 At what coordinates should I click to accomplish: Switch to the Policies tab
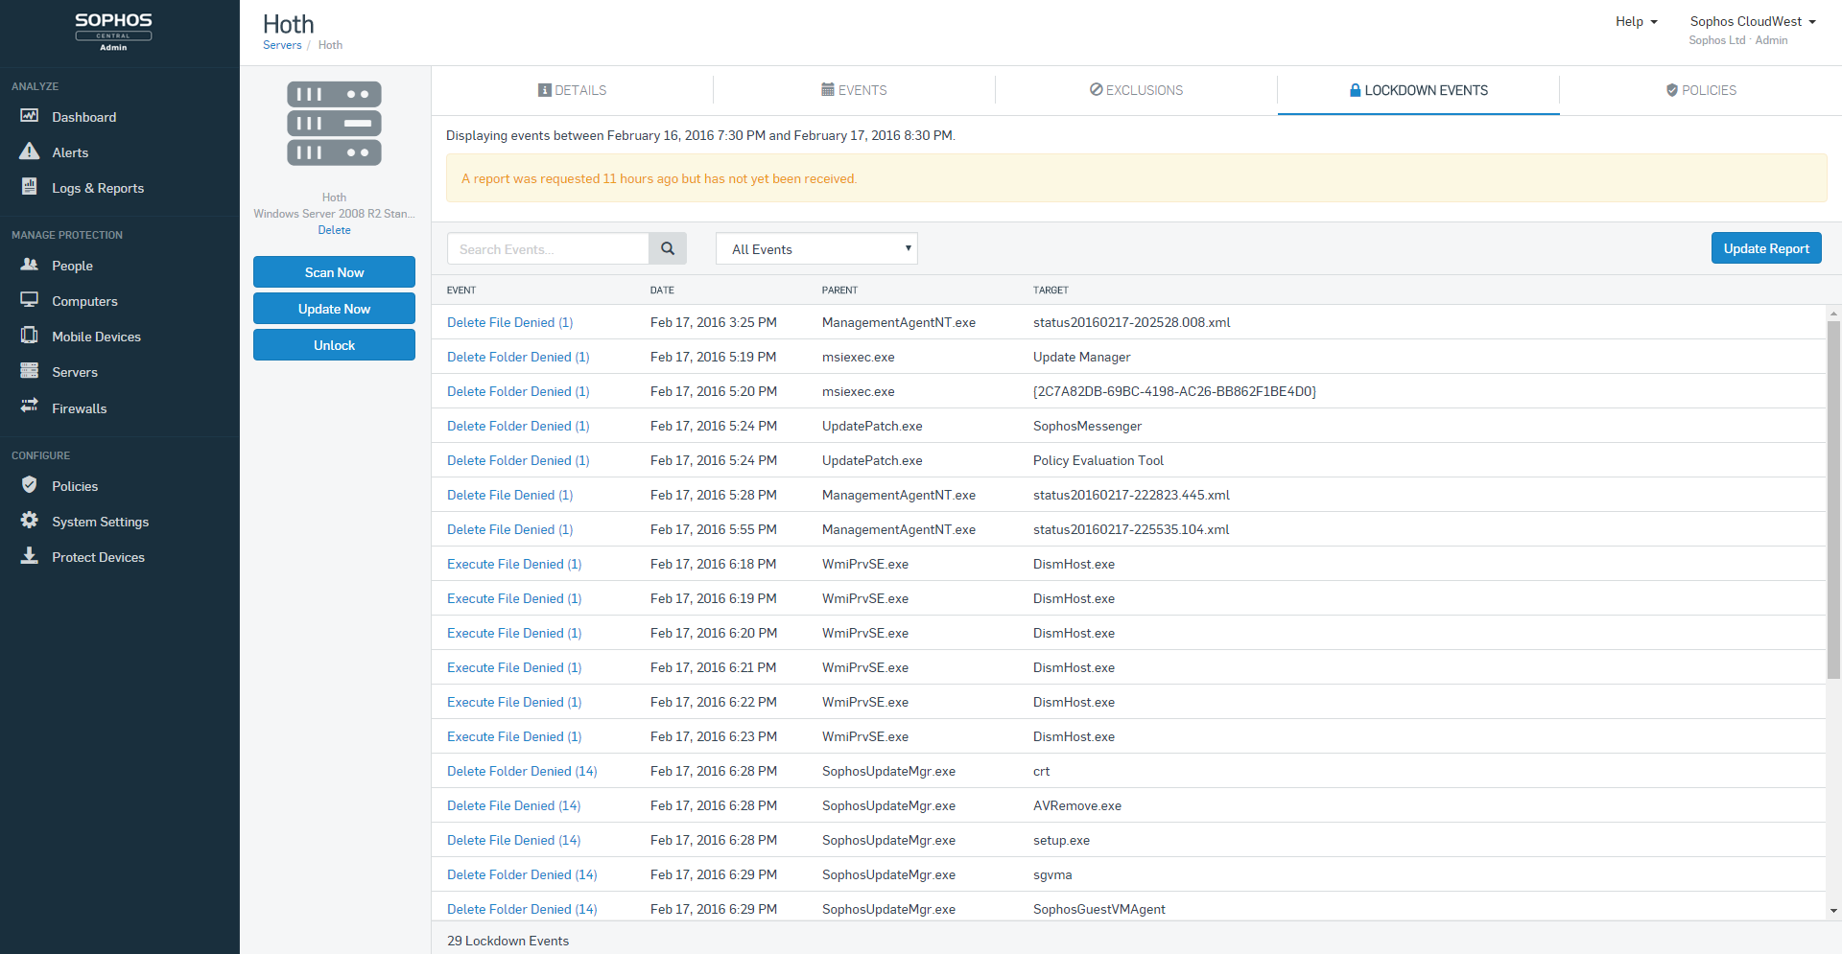pyautogui.click(x=1700, y=90)
